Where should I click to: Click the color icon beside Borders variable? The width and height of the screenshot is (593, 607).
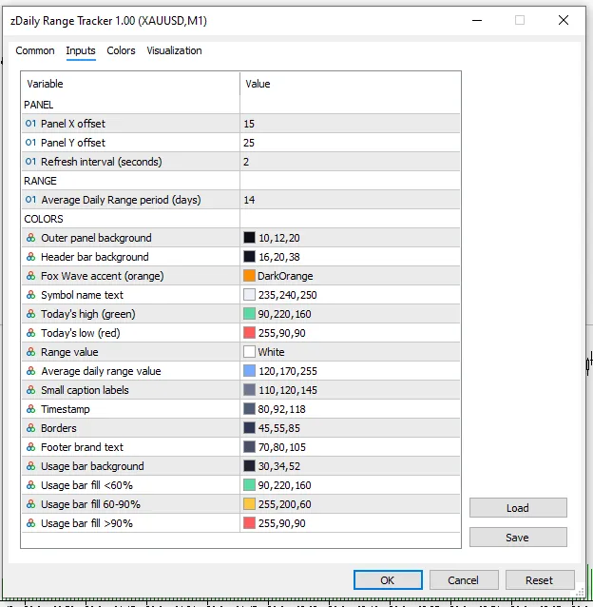coord(31,428)
